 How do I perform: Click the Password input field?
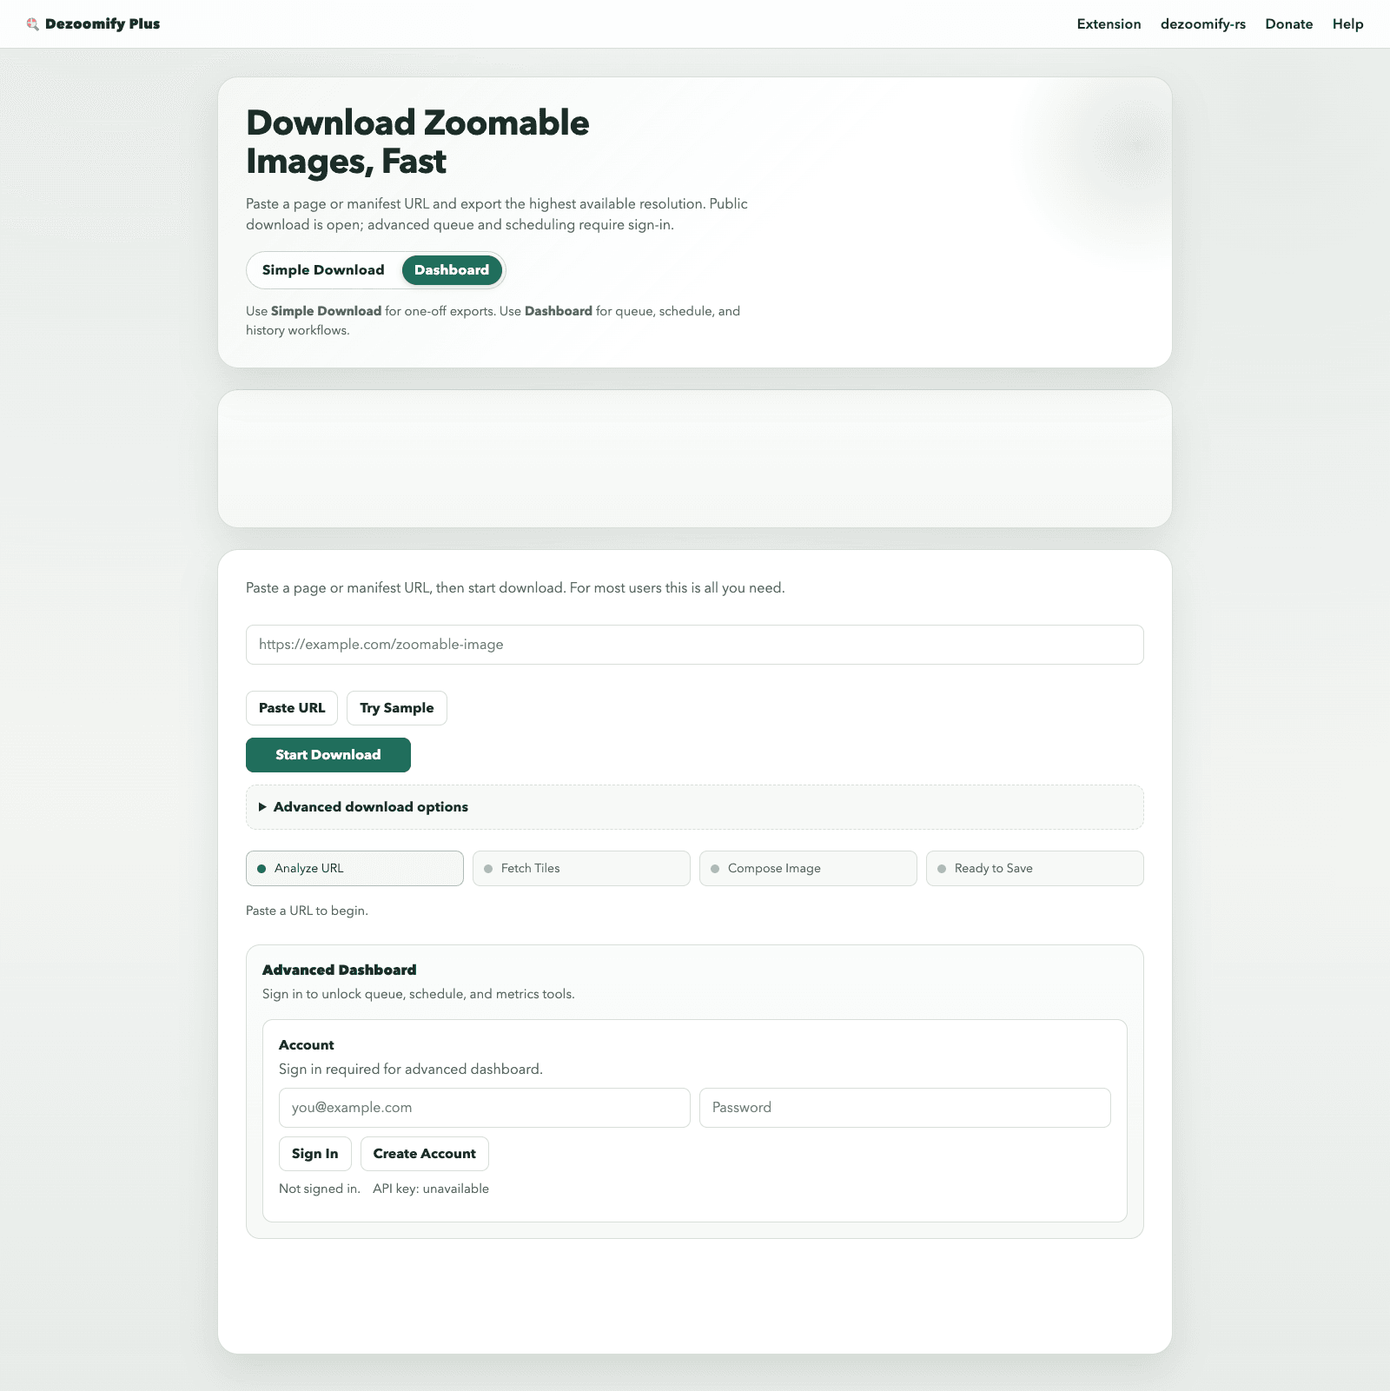coord(905,1108)
